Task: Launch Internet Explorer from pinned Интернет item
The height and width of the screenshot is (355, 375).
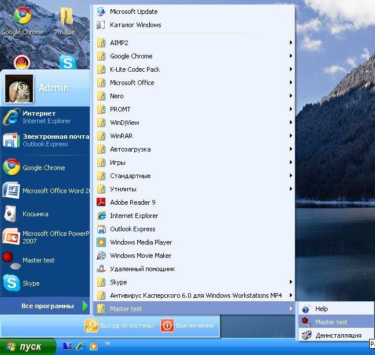Action: point(45,117)
